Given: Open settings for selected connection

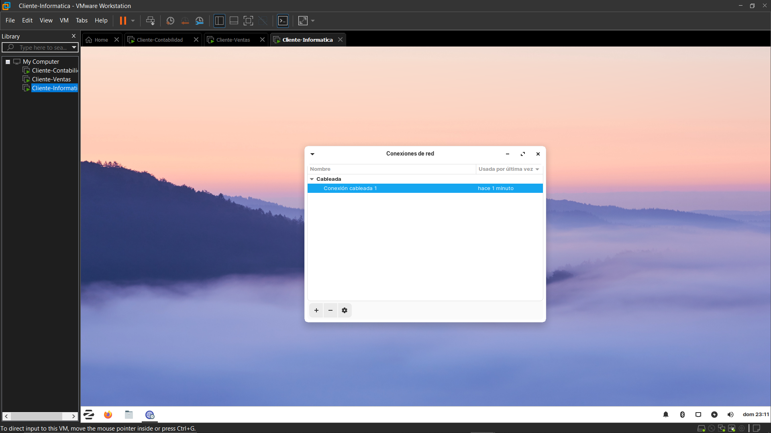Looking at the screenshot, I should tap(345, 310).
